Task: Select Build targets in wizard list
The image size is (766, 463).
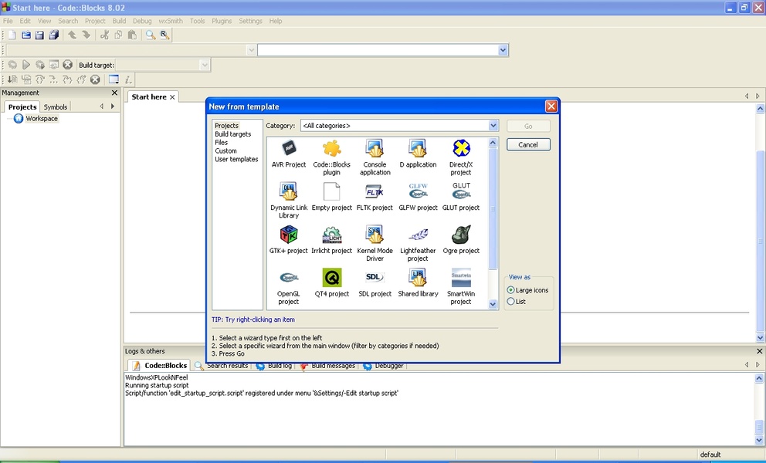Action: click(232, 134)
